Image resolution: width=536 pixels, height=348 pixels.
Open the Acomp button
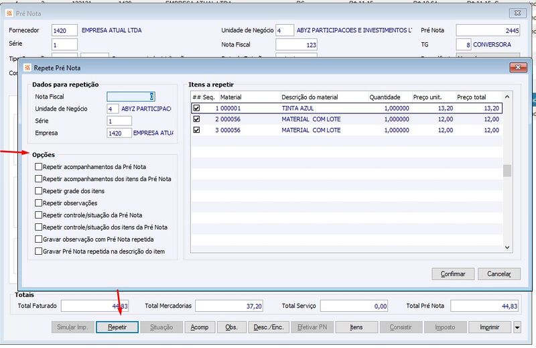pos(199,327)
